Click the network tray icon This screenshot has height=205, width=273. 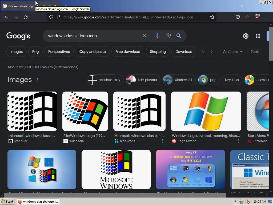(x=241, y=202)
